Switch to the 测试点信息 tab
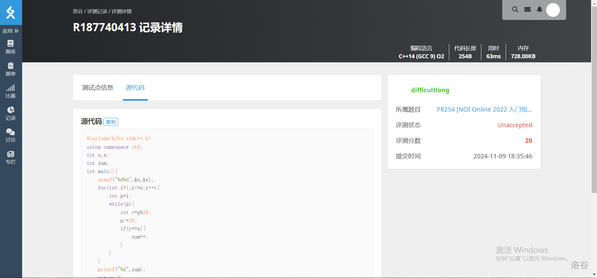The height and width of the screenshot is (278, 597). [98, 88]
